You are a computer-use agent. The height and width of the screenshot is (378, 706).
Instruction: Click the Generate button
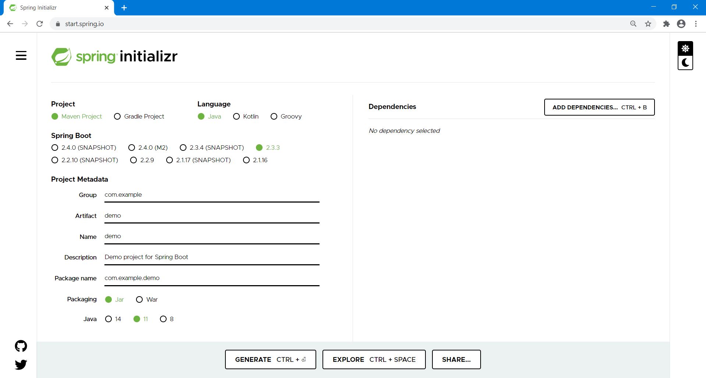pos(270,359)
